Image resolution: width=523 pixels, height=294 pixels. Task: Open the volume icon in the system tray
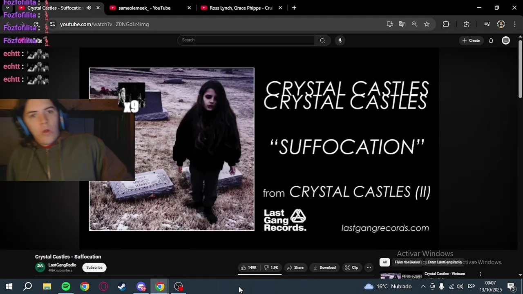[x=460, y=287]
